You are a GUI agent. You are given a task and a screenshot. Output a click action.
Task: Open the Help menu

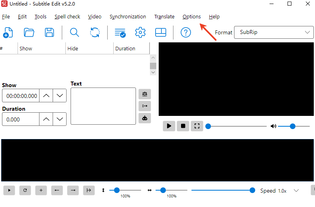click(214, 16)
